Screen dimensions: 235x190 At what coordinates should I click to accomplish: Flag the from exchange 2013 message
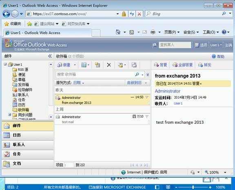[x=147, y=97]
